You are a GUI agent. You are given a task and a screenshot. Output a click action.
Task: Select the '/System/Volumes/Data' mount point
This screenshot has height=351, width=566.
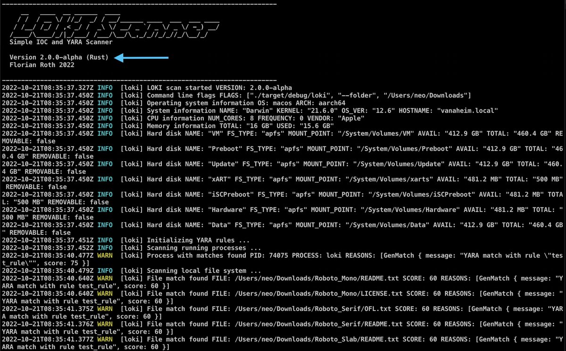point(387,225)
